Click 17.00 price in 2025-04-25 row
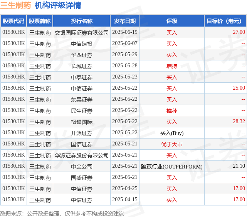The width and height of the screenshot is (247, 217). point(239,189)
